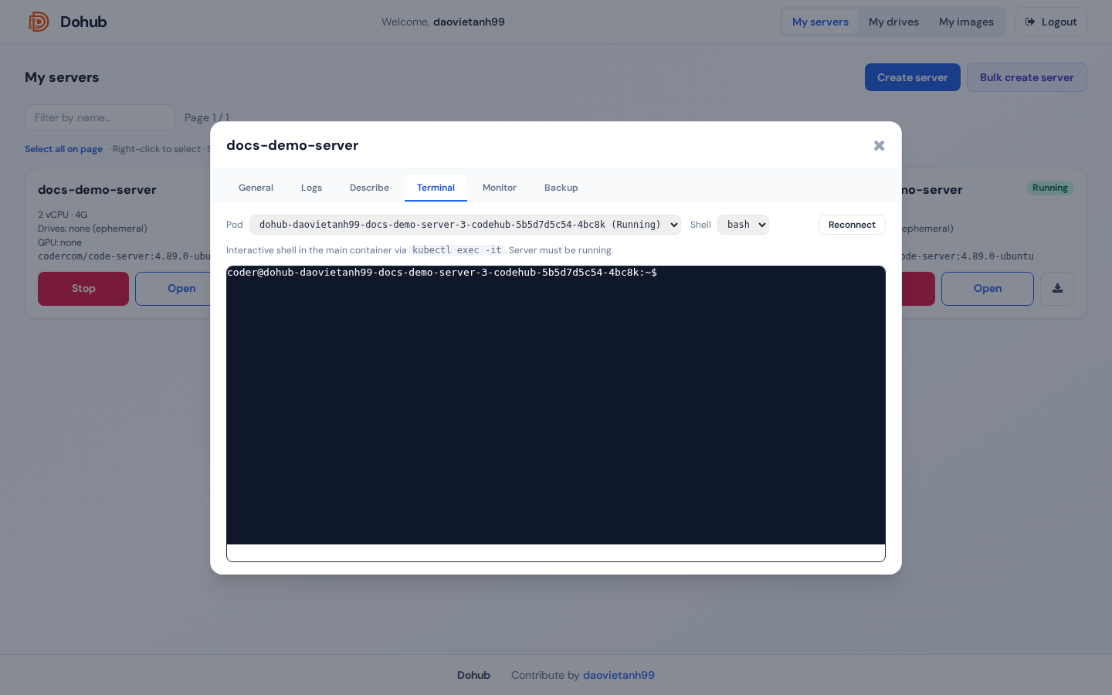Click the Reconnect button
Viewport: 1112px width, 695px height.
pyautogui.click(x=852, y=225)
